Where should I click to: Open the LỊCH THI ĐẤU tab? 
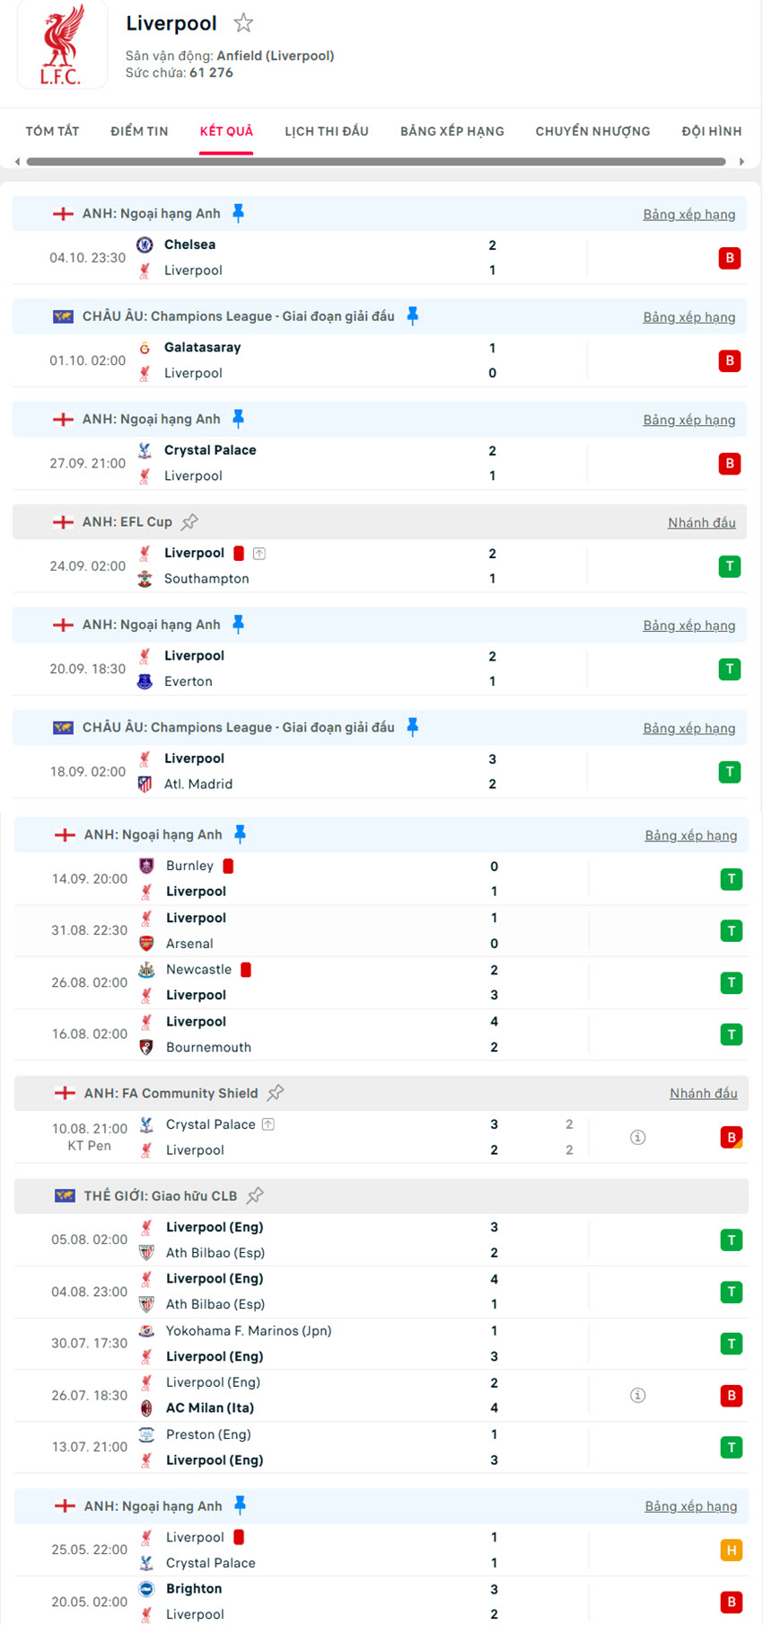(327, 131)
